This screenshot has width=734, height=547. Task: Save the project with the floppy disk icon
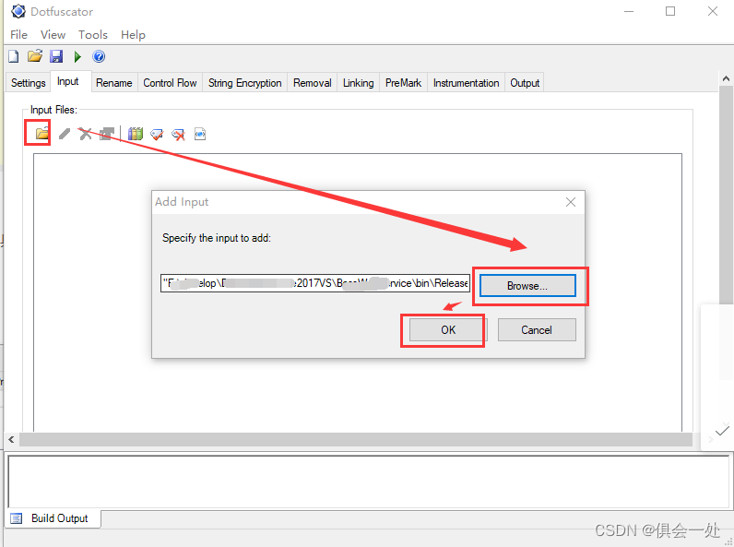pyautogui.click(x=56, y=56)
